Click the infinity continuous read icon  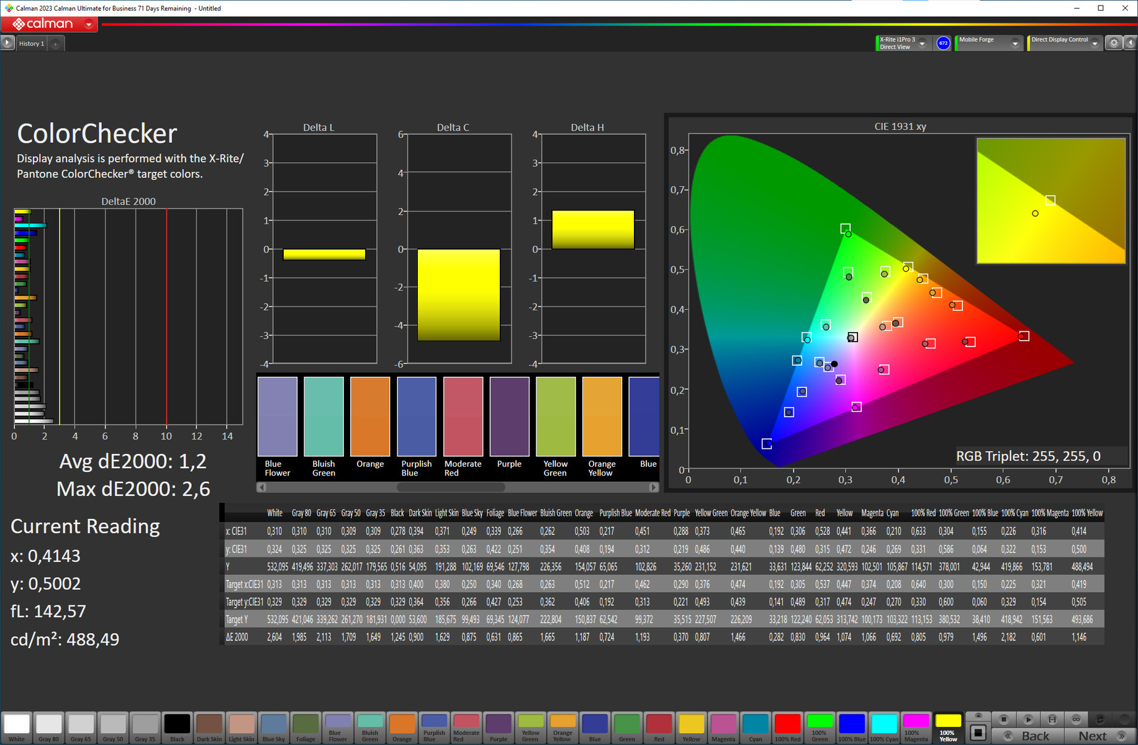(1076, 719)
